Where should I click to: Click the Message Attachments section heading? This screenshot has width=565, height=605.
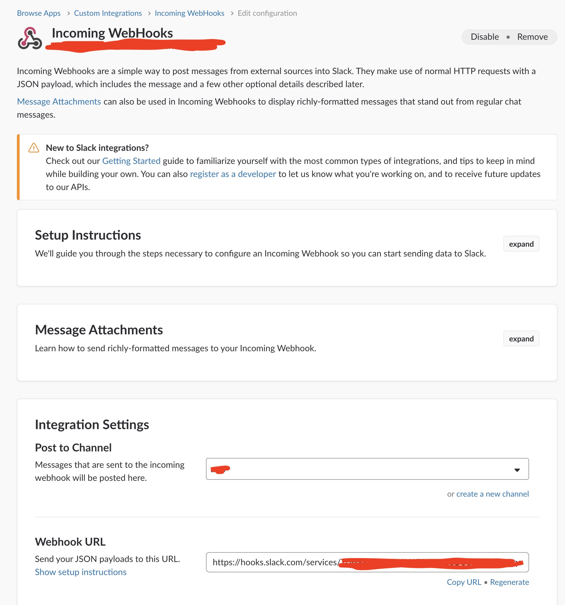[x=99, y=330]
